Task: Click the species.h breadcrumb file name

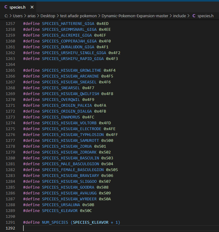Action: (x=205, y=16)
